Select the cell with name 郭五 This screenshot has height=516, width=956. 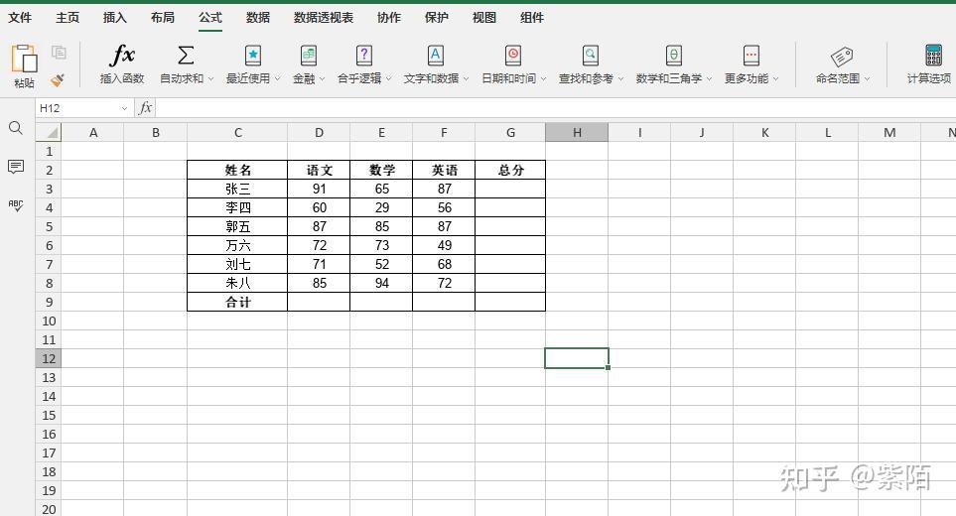pyautogui.click(x=237, y=226)
